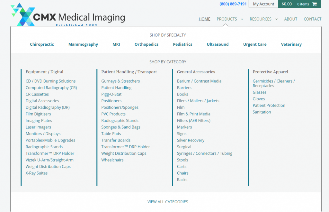Go to the Home menu item
The height and width of the screenshot is (212, 329).
tap(204, 19)
